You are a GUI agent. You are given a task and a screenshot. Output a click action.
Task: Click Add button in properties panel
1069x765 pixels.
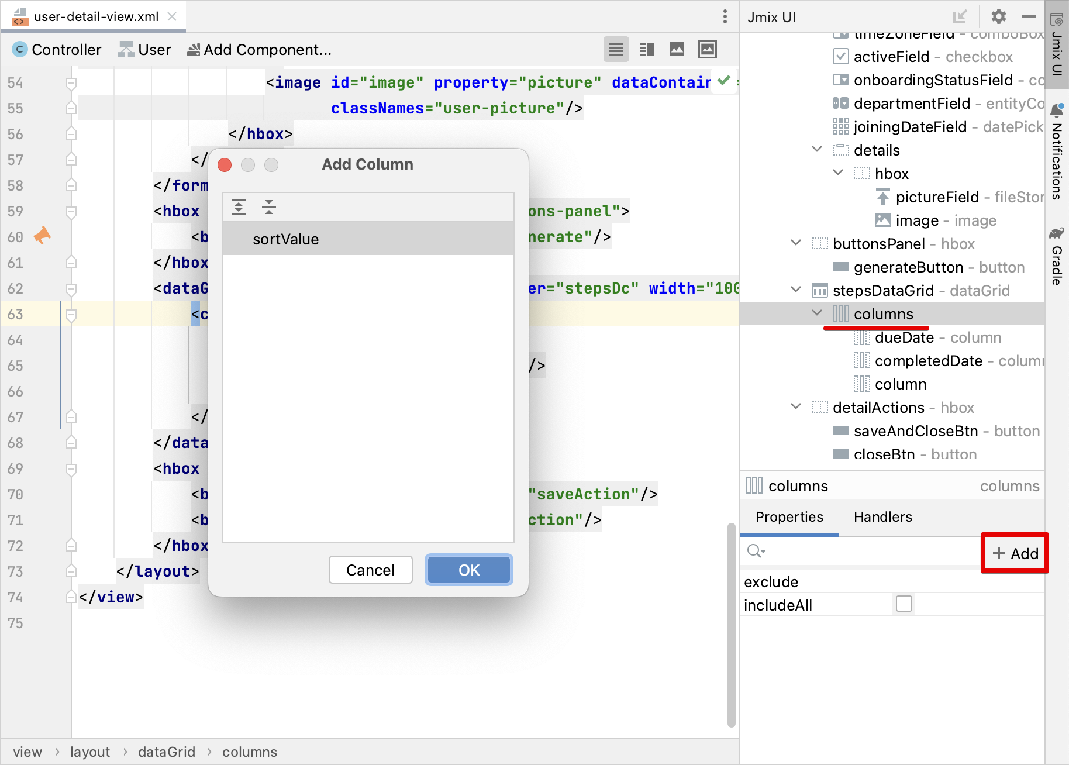tap(1015, 553)
